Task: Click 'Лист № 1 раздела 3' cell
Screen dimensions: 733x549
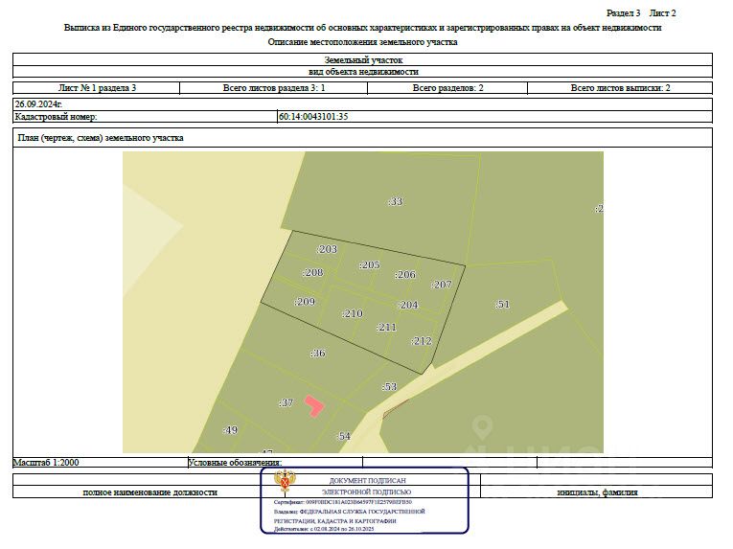Action: 97,88
